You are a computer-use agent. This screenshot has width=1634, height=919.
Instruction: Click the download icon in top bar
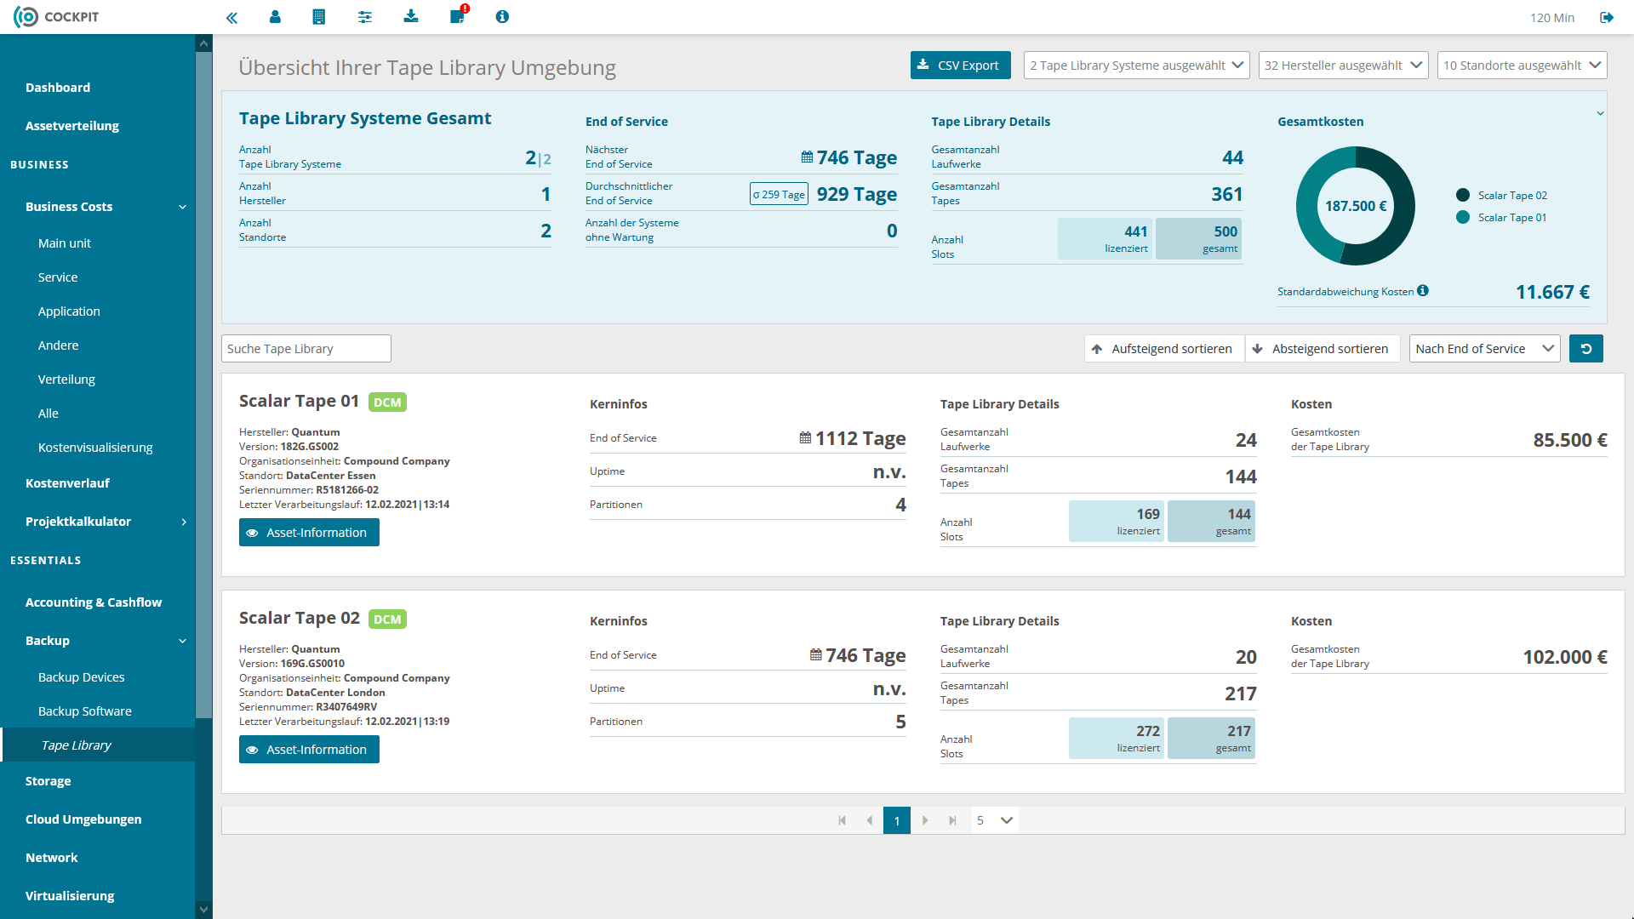(x=411, y=16)
